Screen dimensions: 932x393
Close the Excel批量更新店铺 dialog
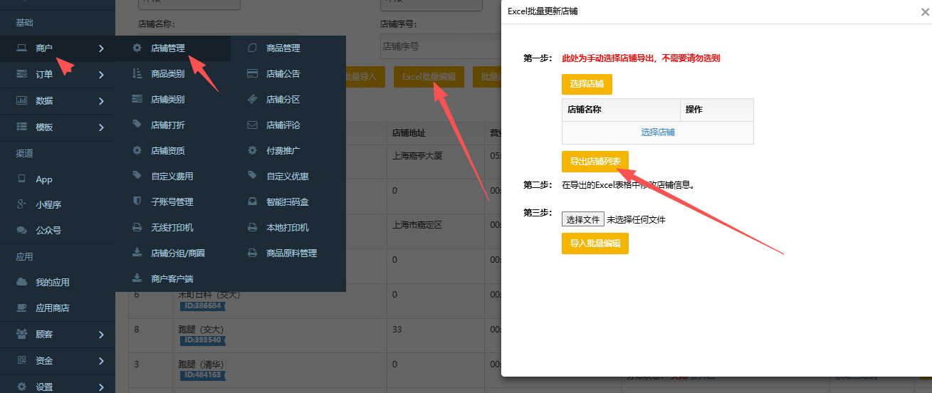tap(924, 12)
